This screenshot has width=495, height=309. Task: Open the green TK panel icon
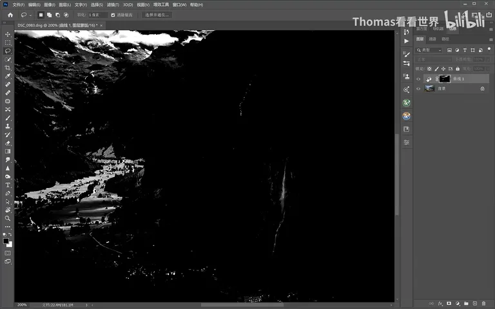coord(406,103)
